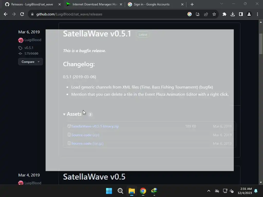Click the muted volume tray icon
This screenshot has width=263, height=197.
pyautogui.click(x=232, y=191)
